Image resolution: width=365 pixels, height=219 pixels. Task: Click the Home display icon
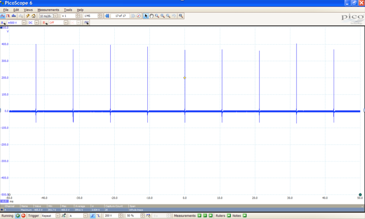coord(34,16)
